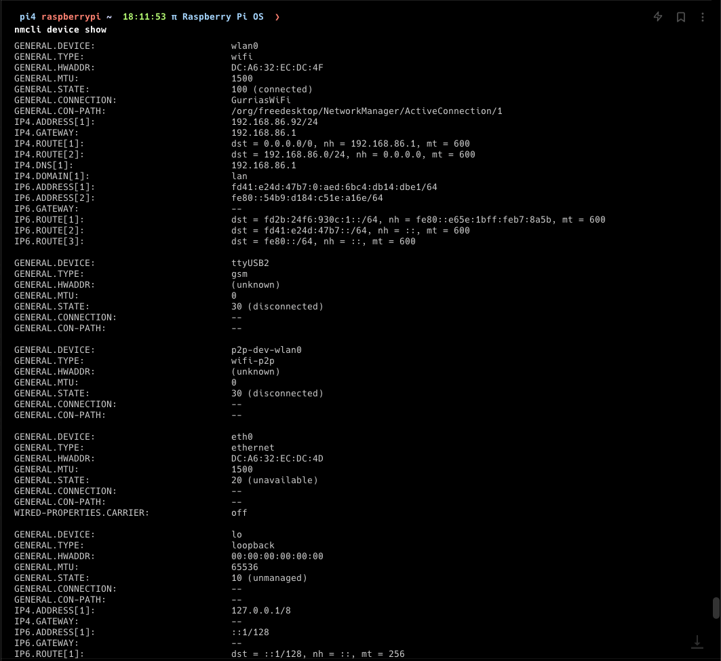
Task: Click the "ethernet" type value
Action: 253,448
